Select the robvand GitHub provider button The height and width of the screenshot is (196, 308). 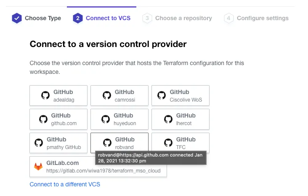coord(119,143)
